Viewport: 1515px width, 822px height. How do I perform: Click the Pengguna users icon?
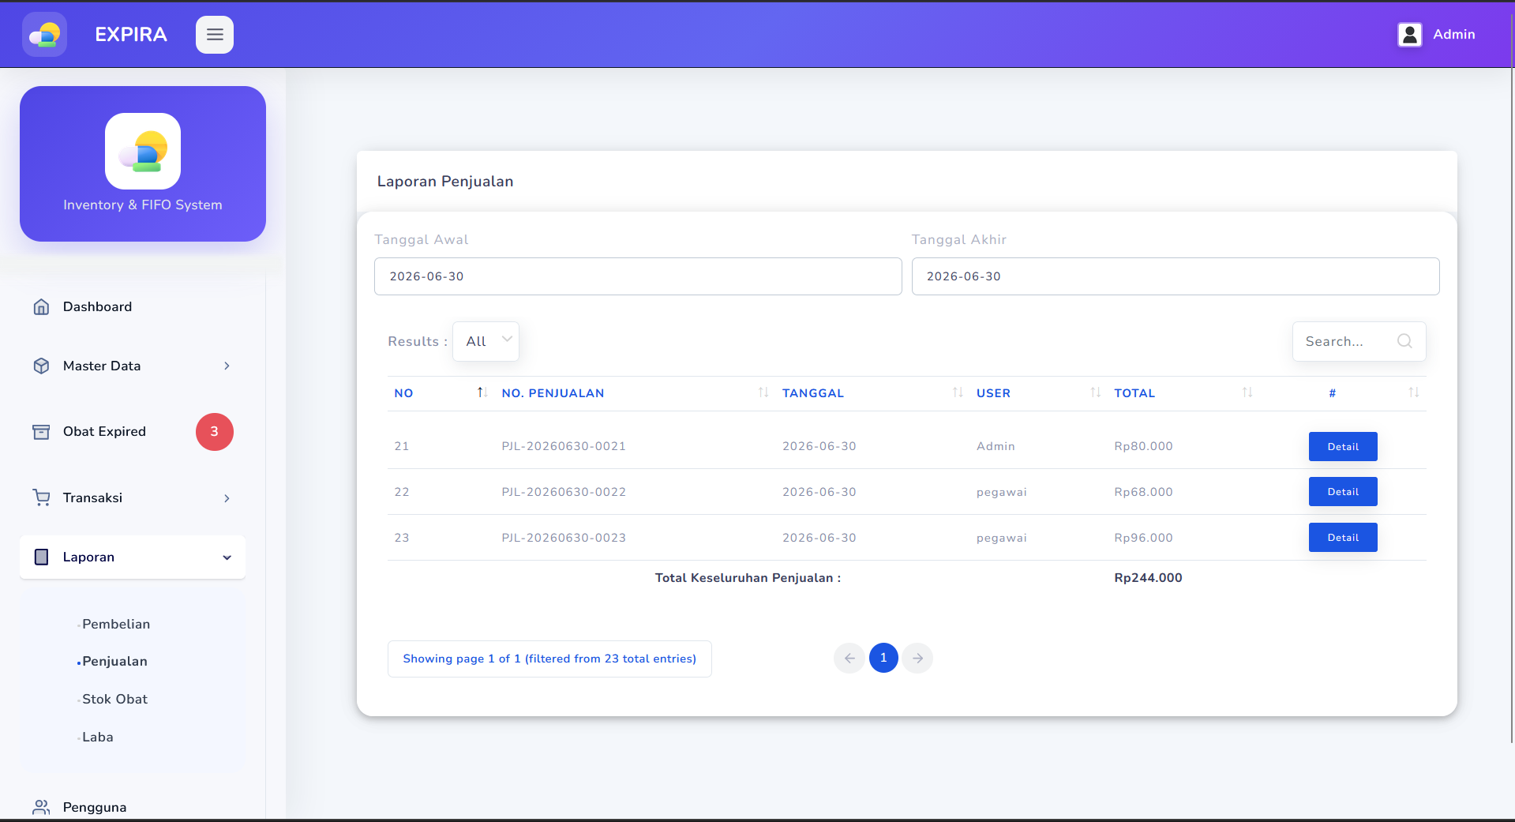click(41, 807)
